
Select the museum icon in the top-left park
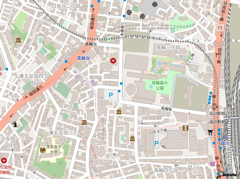(19, 40)
